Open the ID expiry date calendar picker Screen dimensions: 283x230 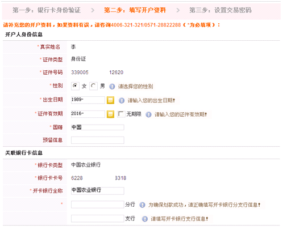(110, 114)
